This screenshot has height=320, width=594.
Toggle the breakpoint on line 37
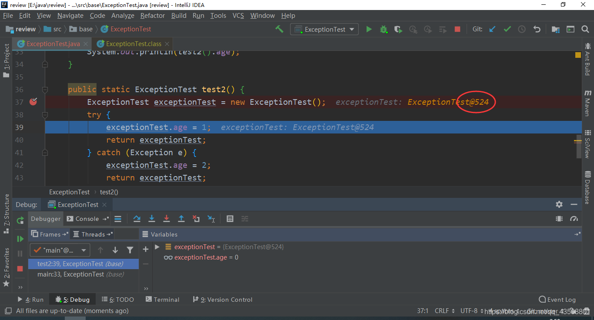pyautogui.click(x=33, y=102)
